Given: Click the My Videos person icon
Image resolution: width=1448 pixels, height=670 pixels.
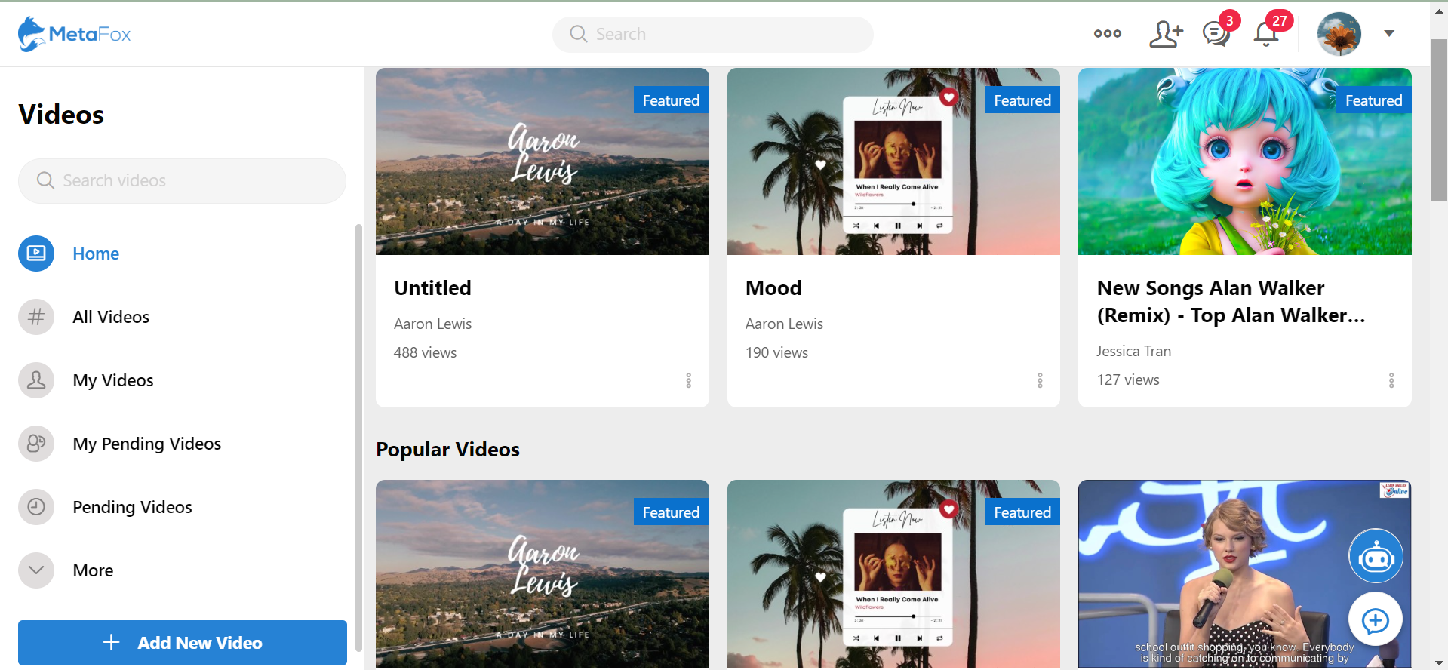Looking at the screenshot, I should tap(36, 380).
